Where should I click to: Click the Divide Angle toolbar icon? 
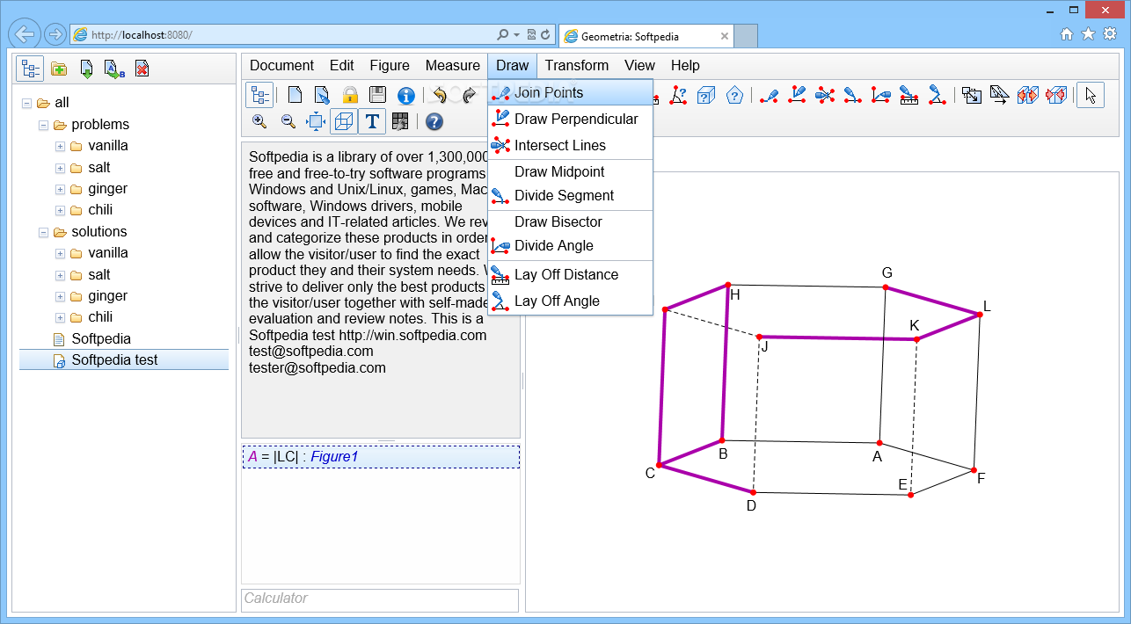pyautogui.click(x=881, y=95)
